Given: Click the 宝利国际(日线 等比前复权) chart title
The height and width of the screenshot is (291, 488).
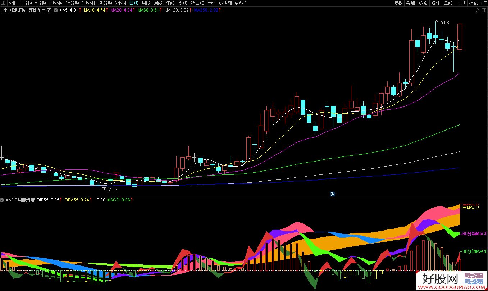Looking at the screenshot, I should tap(26, 10).
